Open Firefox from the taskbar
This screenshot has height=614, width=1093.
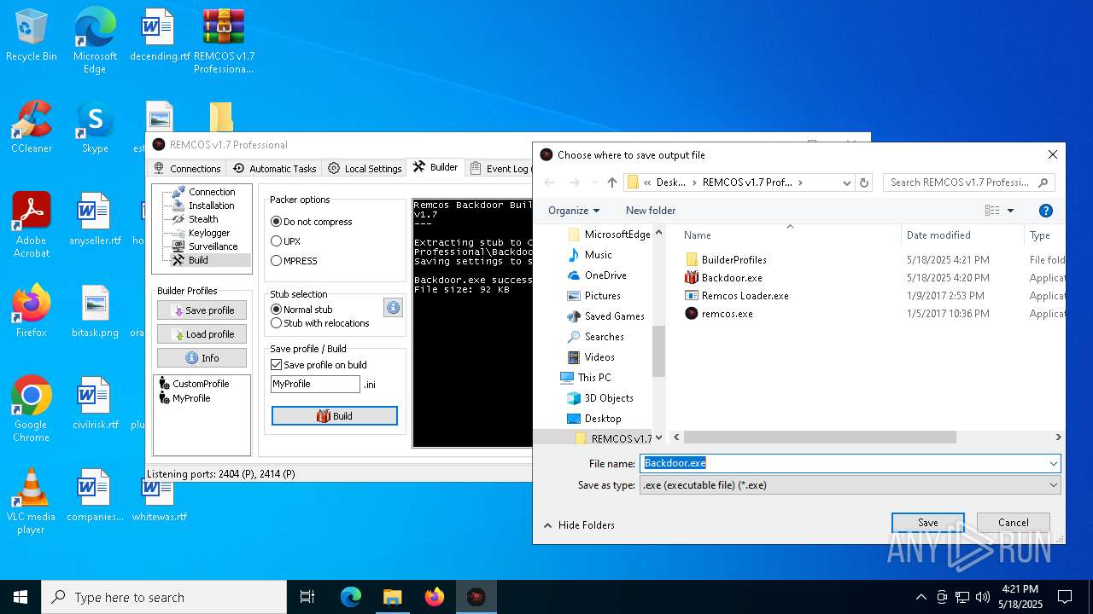(435, 597)
